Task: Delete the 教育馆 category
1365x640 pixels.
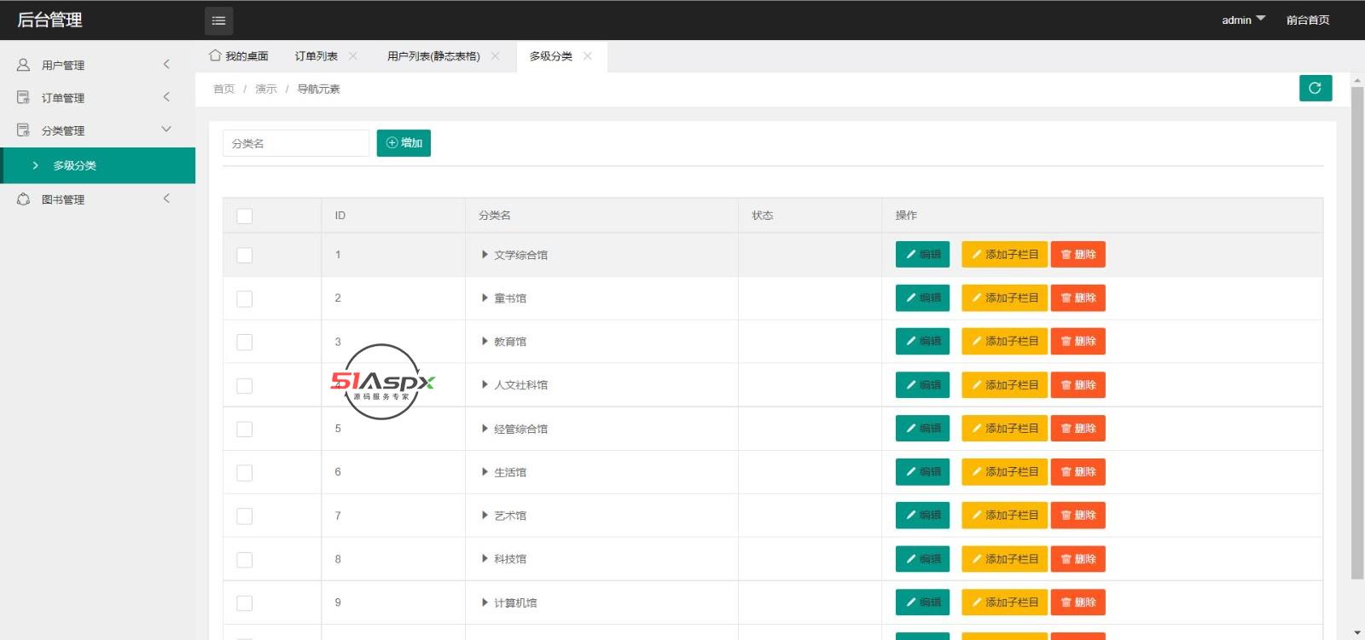Action: (x=1077, y=342)
